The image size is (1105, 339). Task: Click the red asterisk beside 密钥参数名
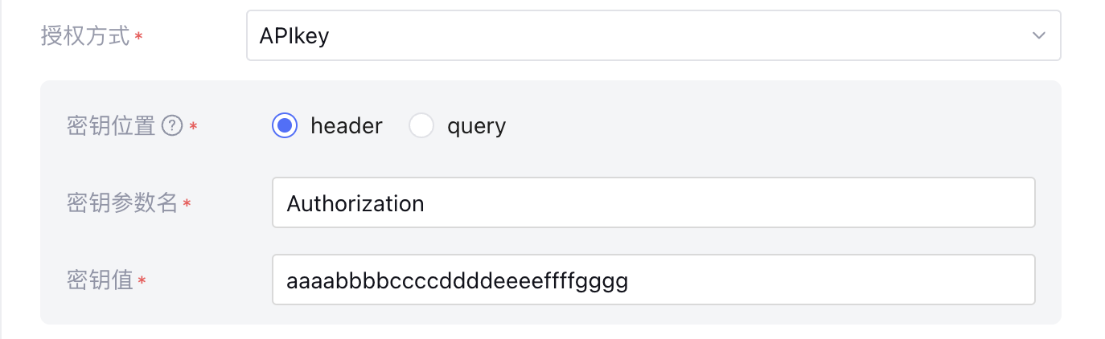point(187,205)
